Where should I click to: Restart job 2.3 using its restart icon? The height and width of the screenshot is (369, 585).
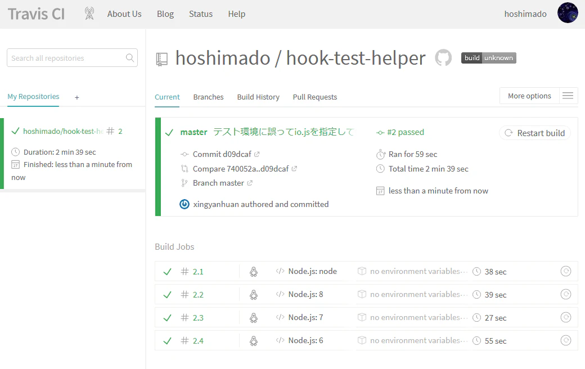click(x=566, y=317)
